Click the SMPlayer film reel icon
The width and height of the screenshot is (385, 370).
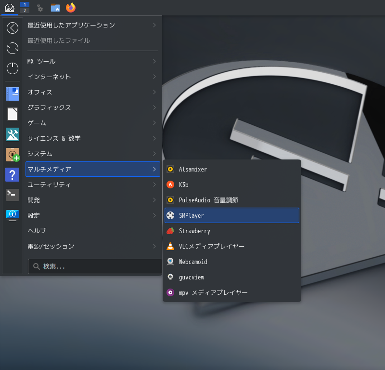[170, 215]
